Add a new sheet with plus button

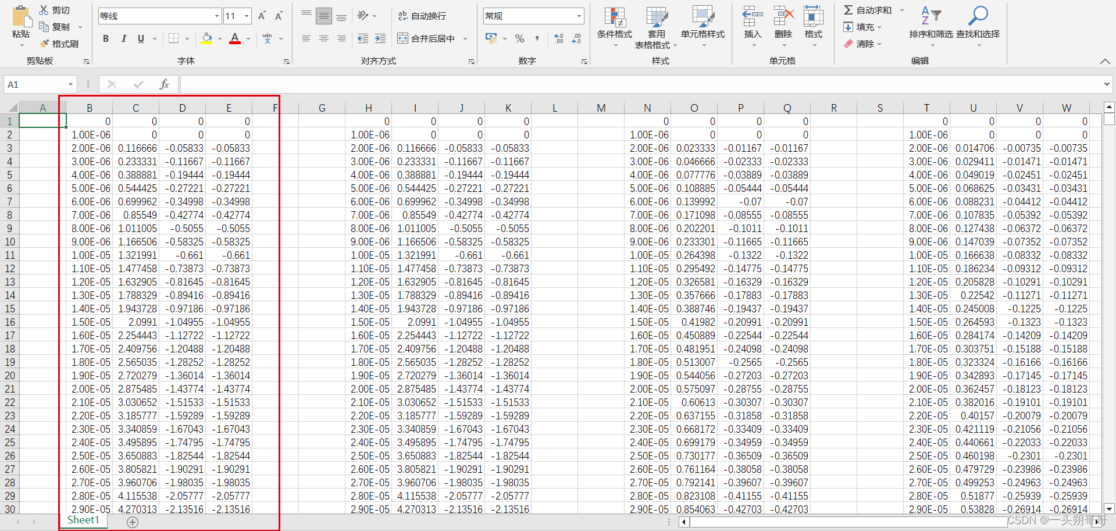[x=133, y=522]
